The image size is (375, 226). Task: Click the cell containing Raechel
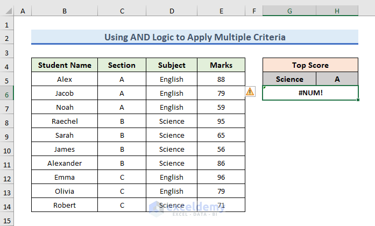(65, 121)
